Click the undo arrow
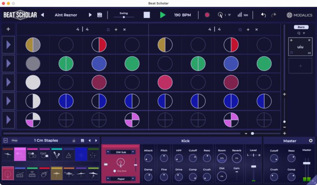Viewport: 317px width, 185px height. (263, 15)
